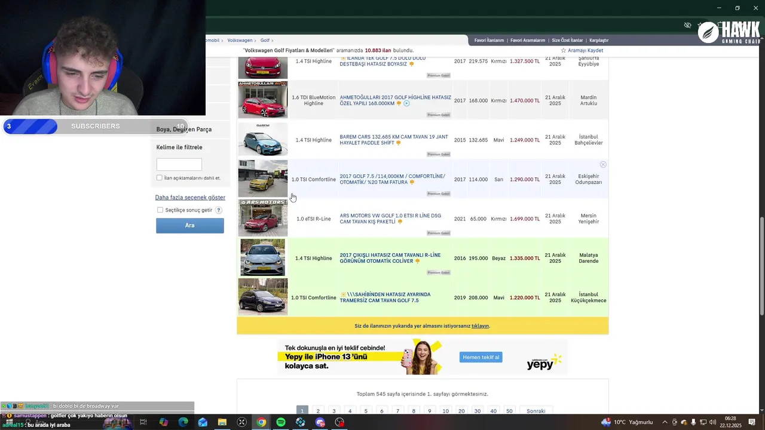This screenshot has height=430, width=765.
Task: Show hidden system tray icons
Action: 665,422
